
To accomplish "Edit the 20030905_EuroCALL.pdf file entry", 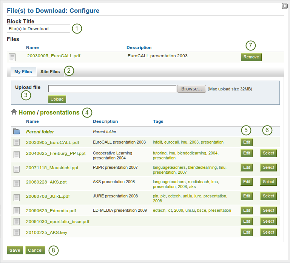I will point(247,142).
